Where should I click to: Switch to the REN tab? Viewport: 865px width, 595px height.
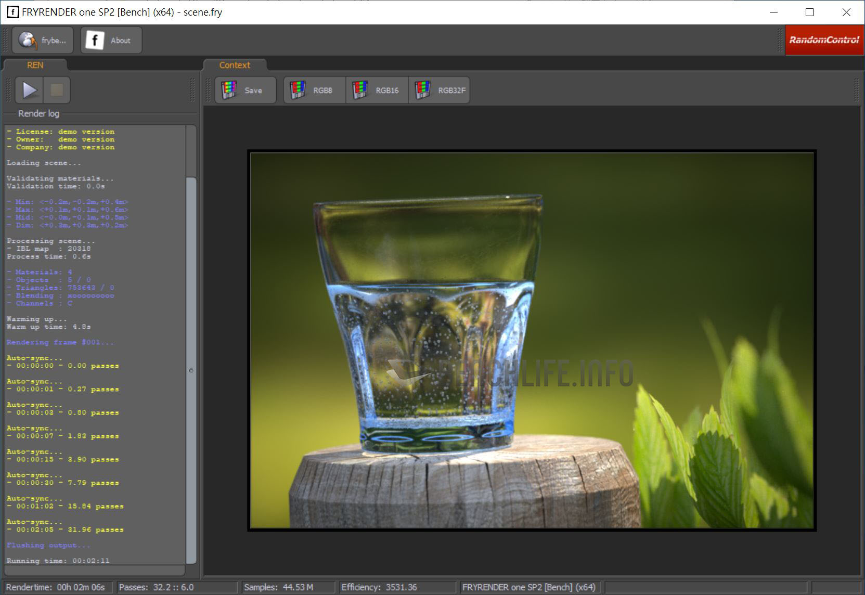35,65
